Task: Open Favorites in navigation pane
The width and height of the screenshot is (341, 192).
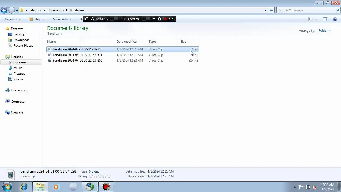Action: click(x=17, y=29)
